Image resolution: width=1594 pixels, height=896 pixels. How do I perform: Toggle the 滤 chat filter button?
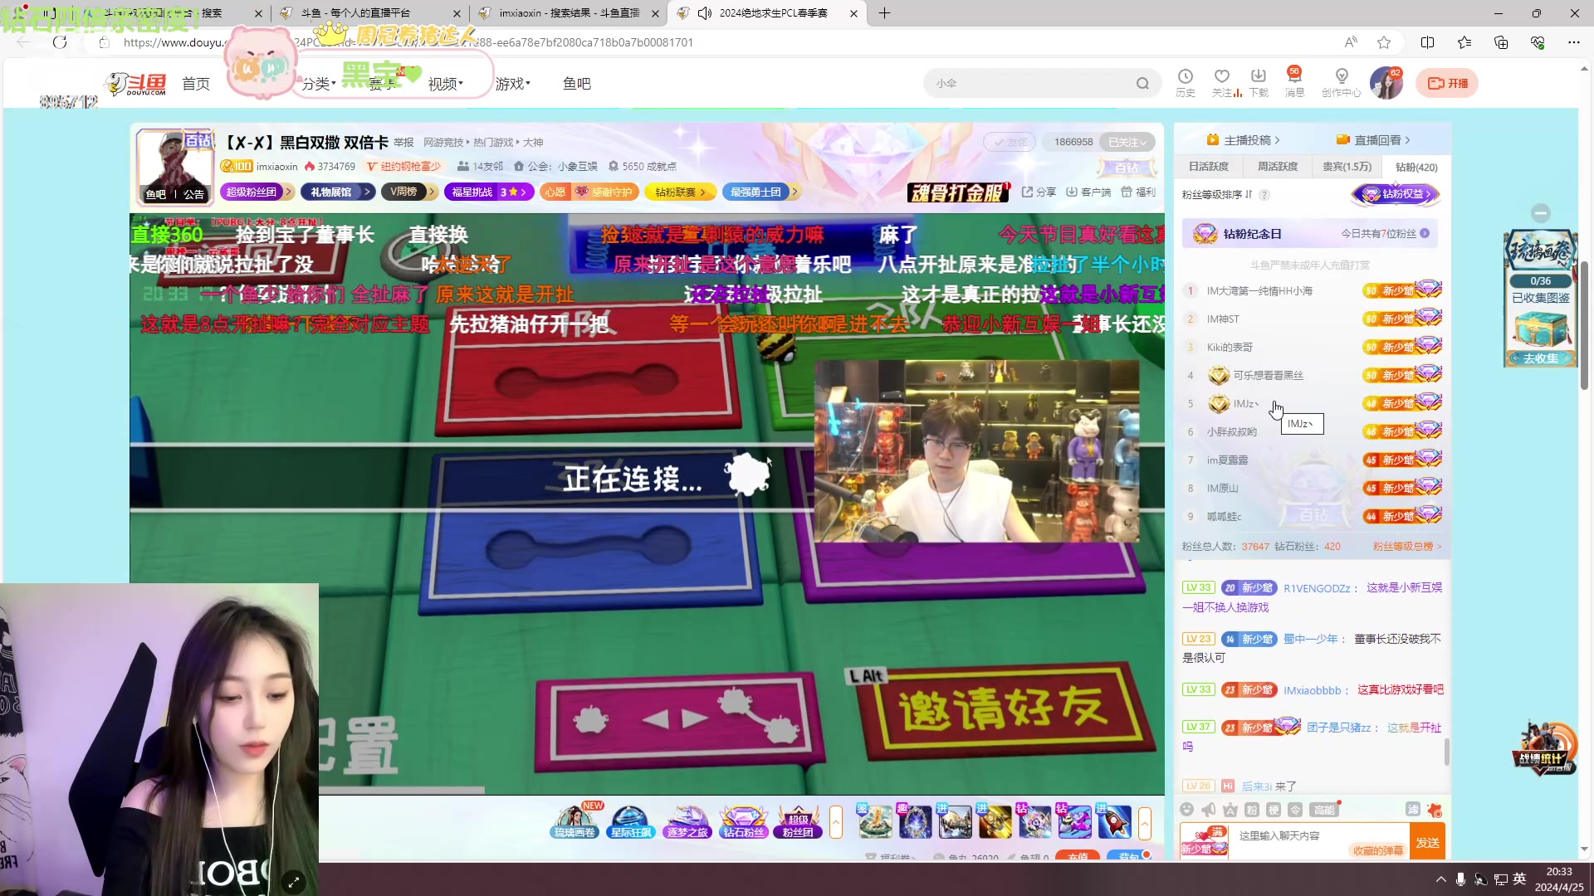tap(1412, 810)
